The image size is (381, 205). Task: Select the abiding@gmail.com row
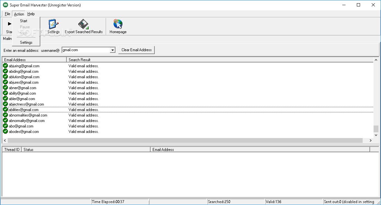(x=188, y=71)
